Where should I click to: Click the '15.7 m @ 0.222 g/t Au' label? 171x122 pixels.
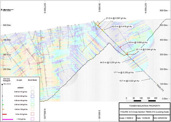pos(129,81)
